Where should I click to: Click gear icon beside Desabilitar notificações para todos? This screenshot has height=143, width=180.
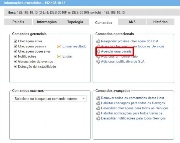point(98,118)
